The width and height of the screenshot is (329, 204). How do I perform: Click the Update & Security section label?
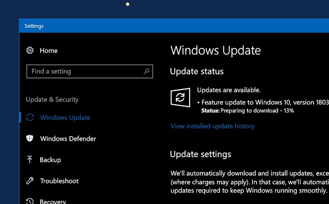tap(52, 99)
